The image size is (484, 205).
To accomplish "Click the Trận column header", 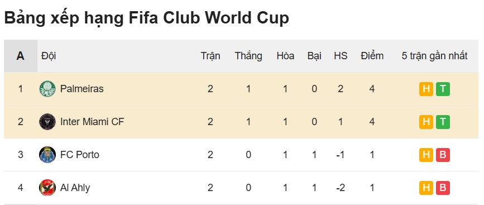I will (x=210, y=56).
